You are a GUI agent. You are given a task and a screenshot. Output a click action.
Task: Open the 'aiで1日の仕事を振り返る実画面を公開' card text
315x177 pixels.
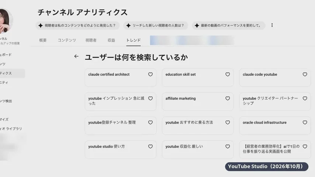[271, 149]
